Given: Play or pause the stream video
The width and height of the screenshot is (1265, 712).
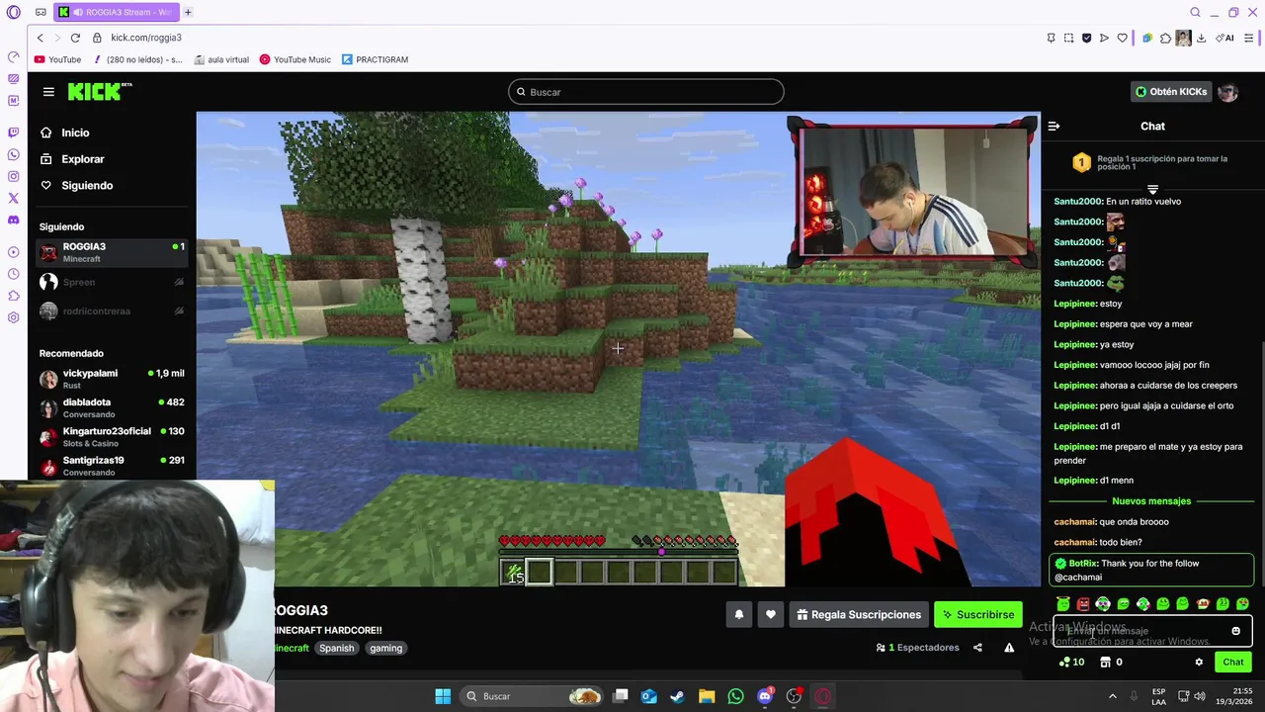Looking at the screenshot, I should tap(618, 349).
